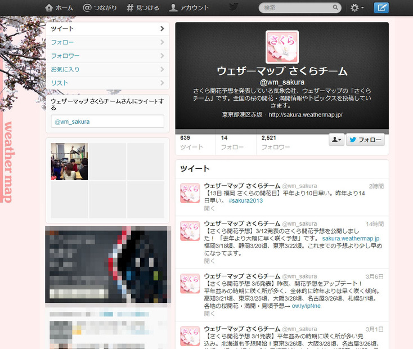Image resolution: width=413 pixels, height=349 pixels.
Task: Expand 開く under the 14時間 tweet
Action: coord(209,261)
